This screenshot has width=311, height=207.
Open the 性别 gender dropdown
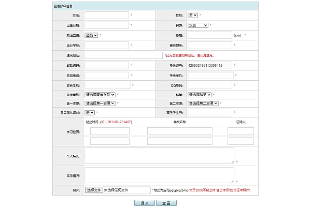coord(192,16)
